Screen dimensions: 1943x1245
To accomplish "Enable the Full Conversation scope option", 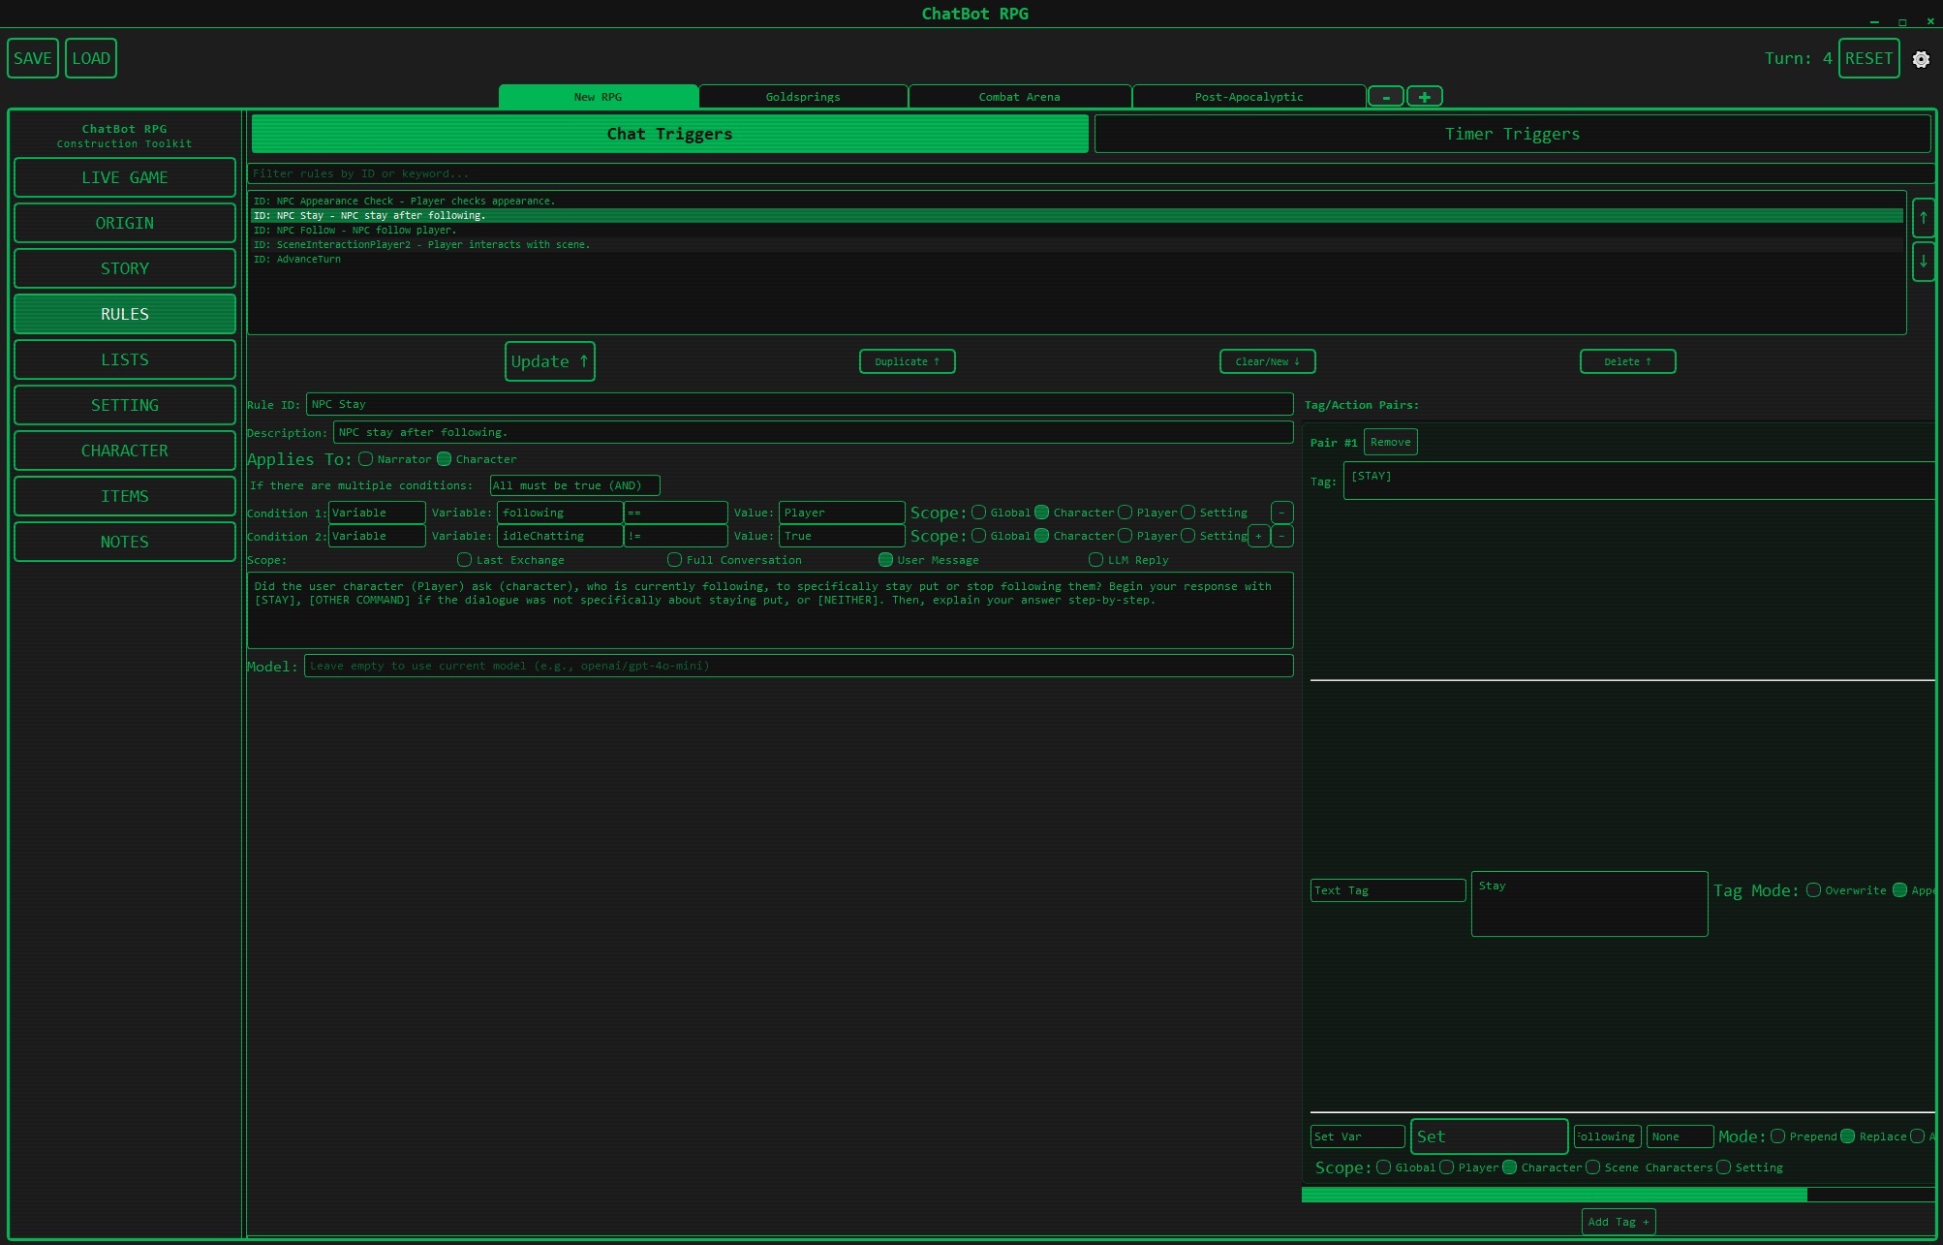I will pyautogui.click(x=675, y=560).
